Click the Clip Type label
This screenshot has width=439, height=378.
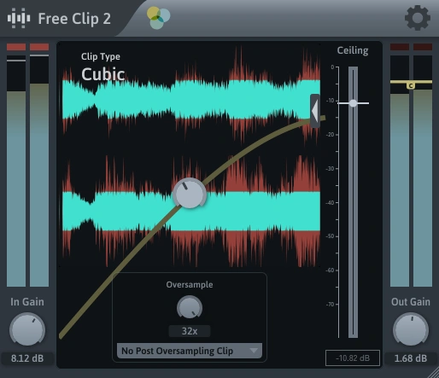pos(101,56)
